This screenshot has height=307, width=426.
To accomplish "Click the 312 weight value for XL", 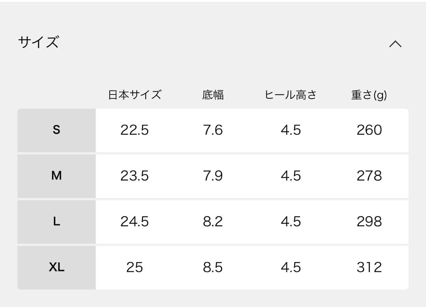I will 368,267.
